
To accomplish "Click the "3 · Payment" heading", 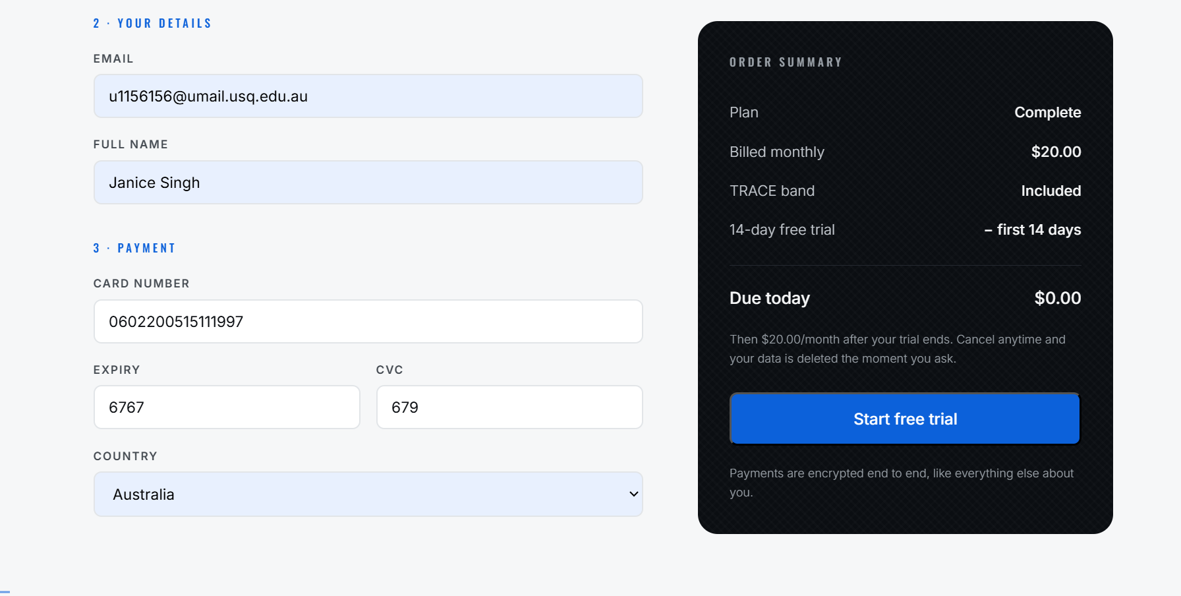I will (x=134, y=249).
